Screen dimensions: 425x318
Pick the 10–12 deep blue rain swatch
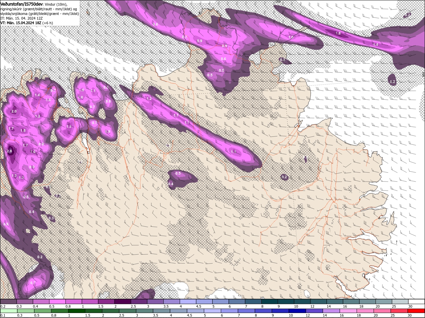tap(298, 311)
